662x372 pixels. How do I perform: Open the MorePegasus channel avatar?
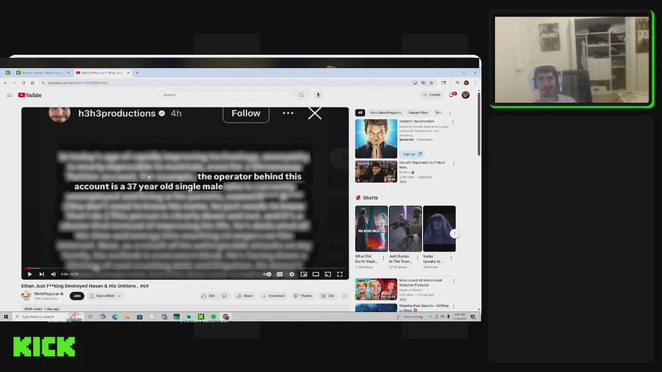click(26, 296)
